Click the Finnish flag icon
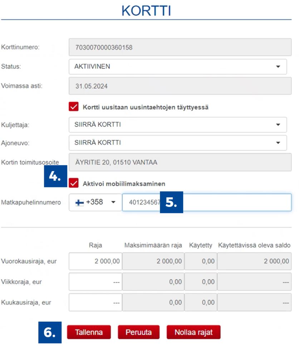Image resolution: width=299 pixels, height=348 pixels. tap(79, 202)
